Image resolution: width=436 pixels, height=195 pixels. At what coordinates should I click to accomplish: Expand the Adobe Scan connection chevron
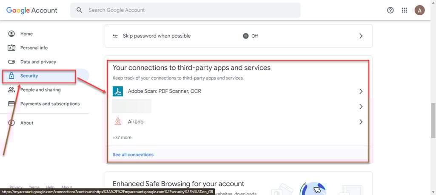tap(361, 91)
